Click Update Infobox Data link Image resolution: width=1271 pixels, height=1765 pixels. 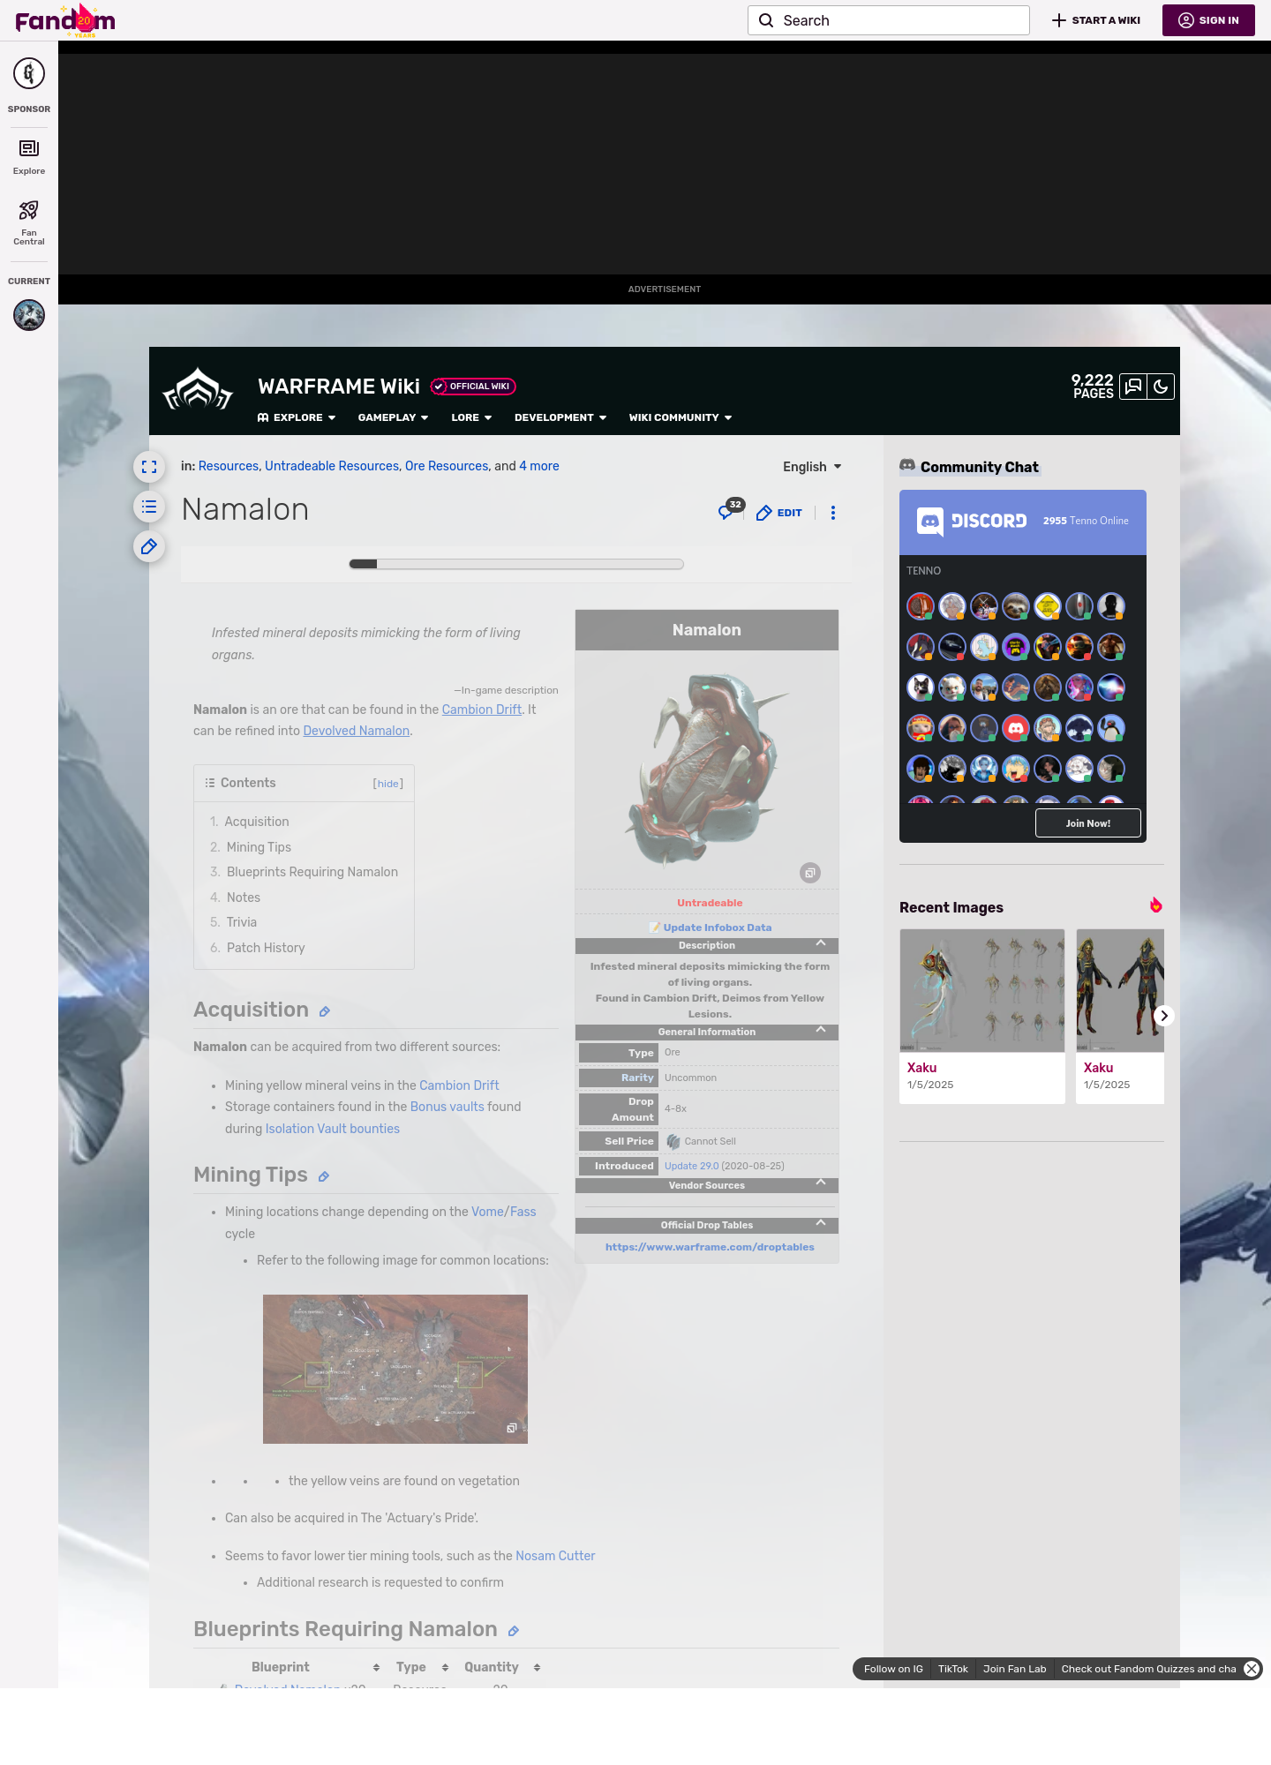[717, 928]
